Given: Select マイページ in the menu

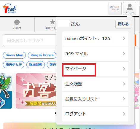Looking at the screenshot, I should [95, 69].
